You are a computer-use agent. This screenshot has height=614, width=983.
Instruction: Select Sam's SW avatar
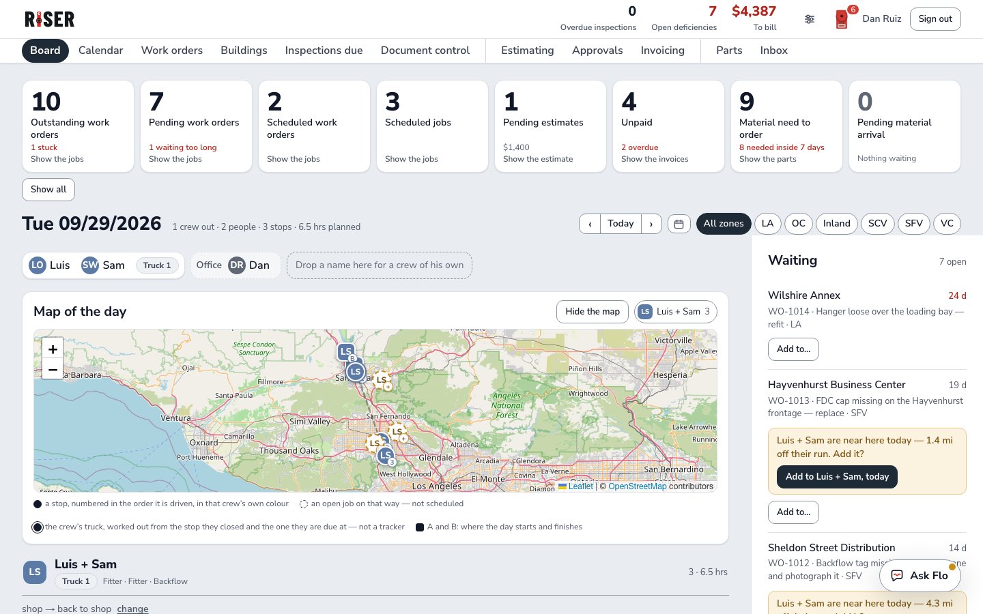90,265
